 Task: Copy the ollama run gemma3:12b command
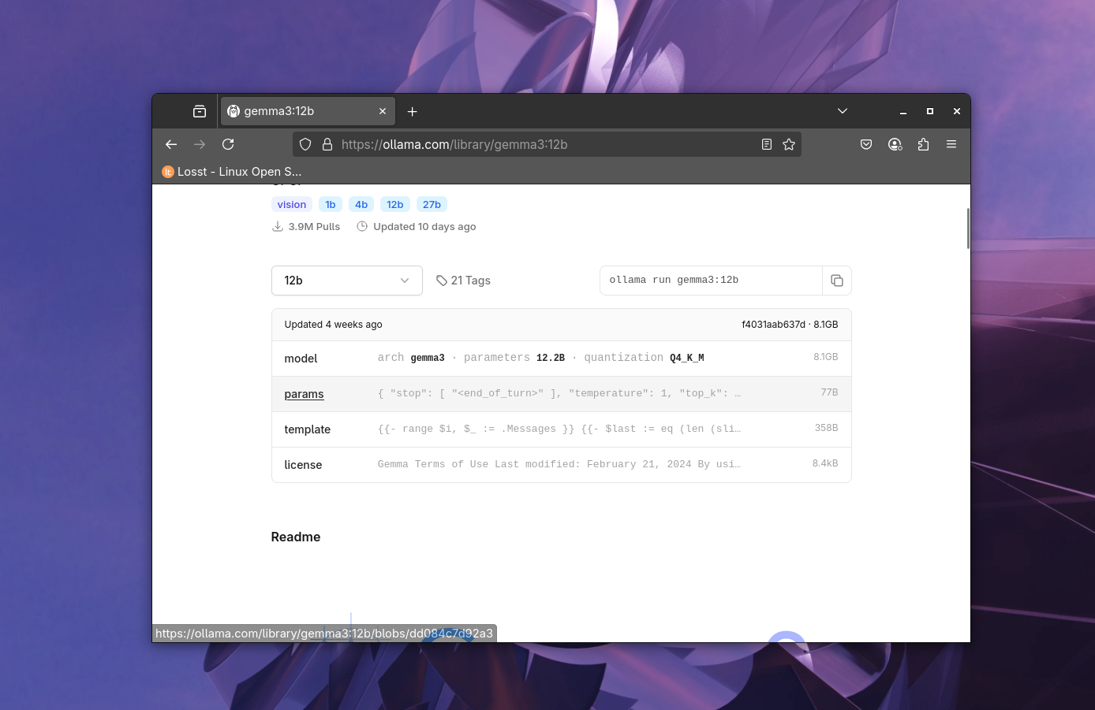tap(837, 281)
